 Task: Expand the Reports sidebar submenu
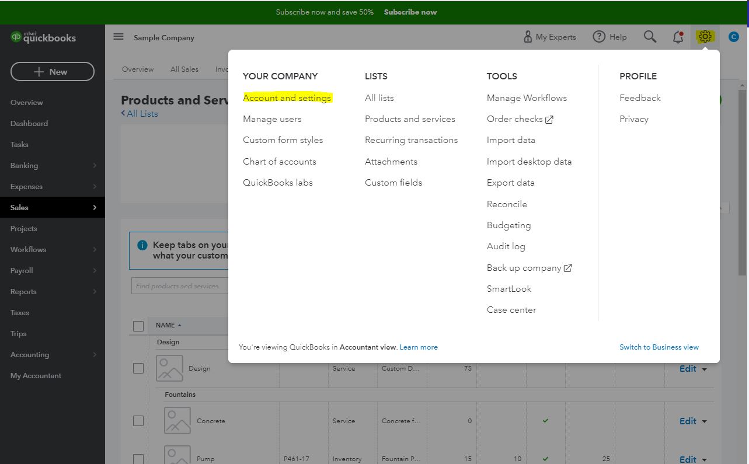(95, 292)
